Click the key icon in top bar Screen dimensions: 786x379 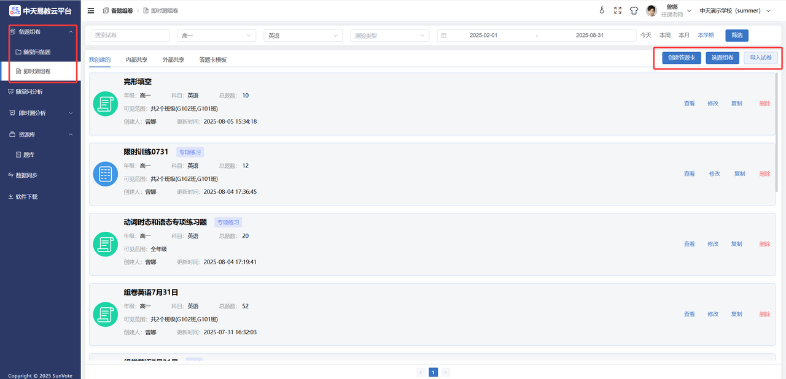coord(602,10)
